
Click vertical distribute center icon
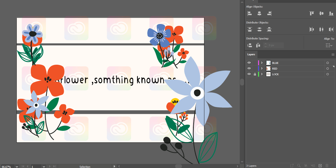point(259,29)
